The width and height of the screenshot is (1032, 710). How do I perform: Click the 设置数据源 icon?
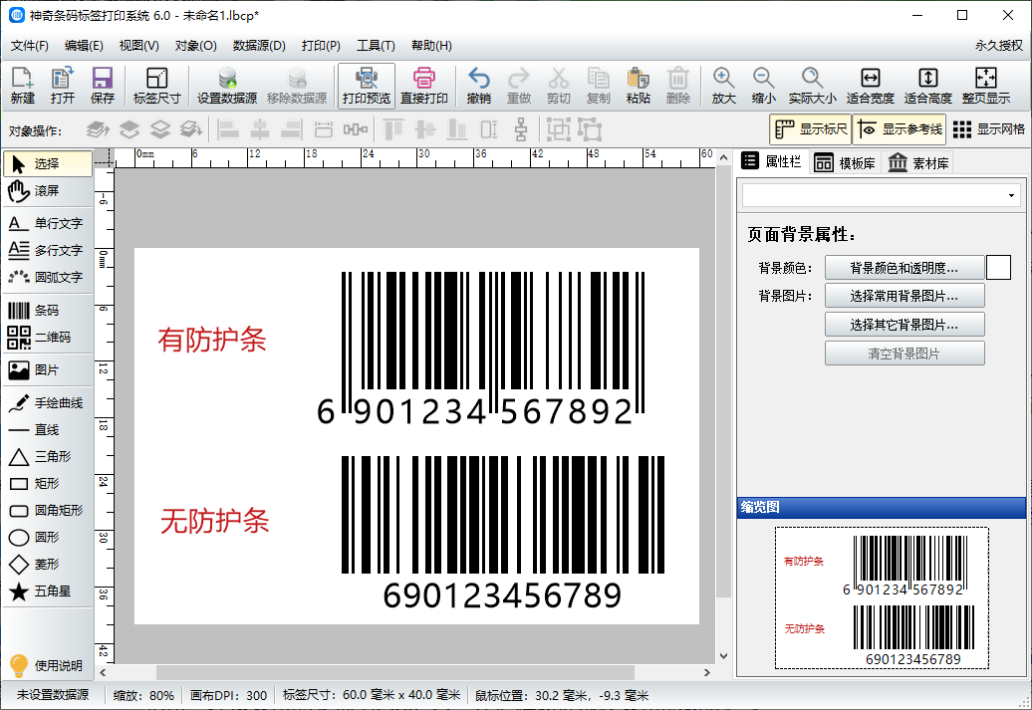tap(227, 86)
